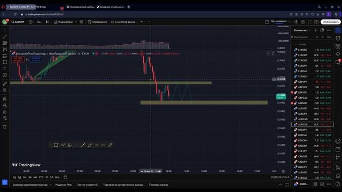
Task: Toggle fullscreen mode icon
Action: coord(310,22)
